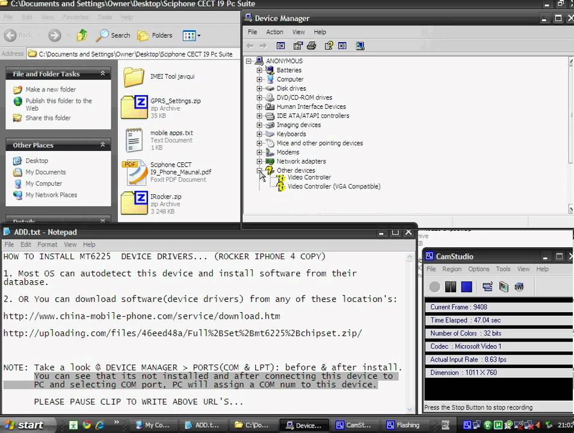This screenshot has width=574, height=433.
Task: Expand Disk drives node
Action: coord(259,88)
